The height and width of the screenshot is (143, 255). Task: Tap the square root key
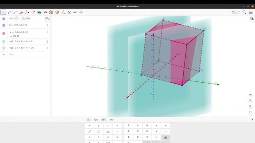coord(108,131)
